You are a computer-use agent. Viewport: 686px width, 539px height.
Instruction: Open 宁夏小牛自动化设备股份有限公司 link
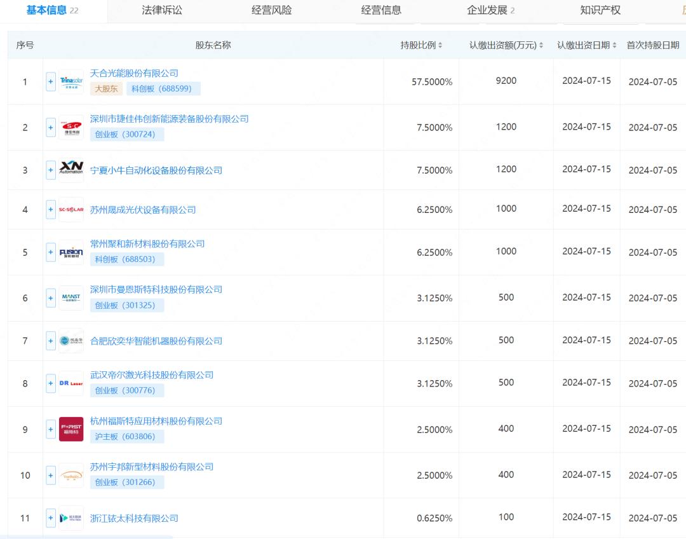click(156, 170)
